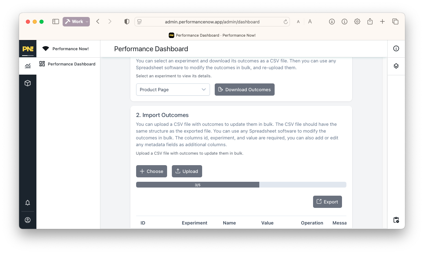424x254 pixels.
Task: Click the ID column header
Action: point(143,223)
